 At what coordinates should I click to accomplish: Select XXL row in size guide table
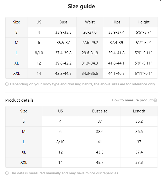coord(81,73)
